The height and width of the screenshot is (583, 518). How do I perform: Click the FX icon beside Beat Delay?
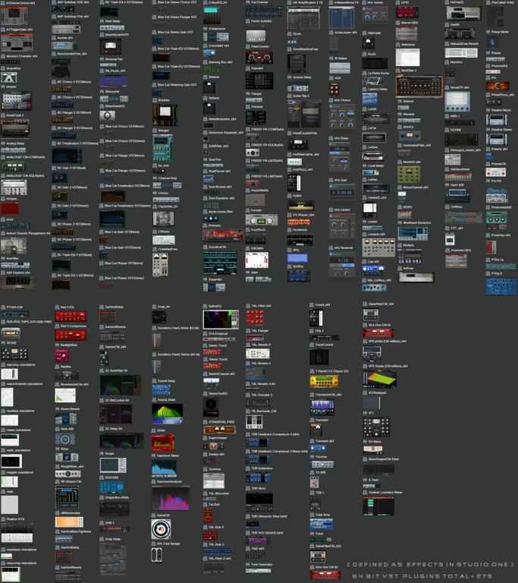(102, 21)
